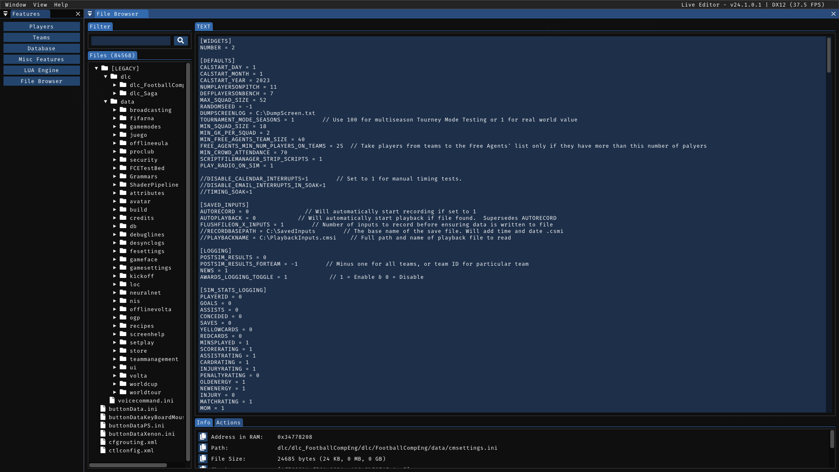Collapse the data folder node

coord(106,101)
